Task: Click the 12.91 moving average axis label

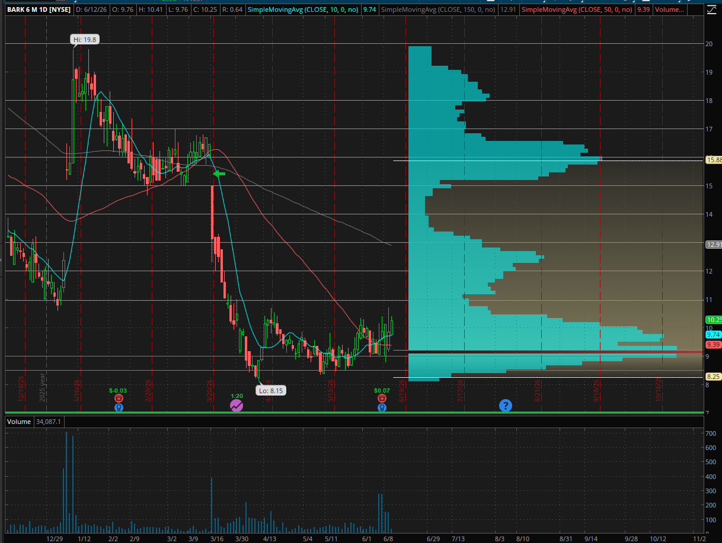Action: coord(714,244)
